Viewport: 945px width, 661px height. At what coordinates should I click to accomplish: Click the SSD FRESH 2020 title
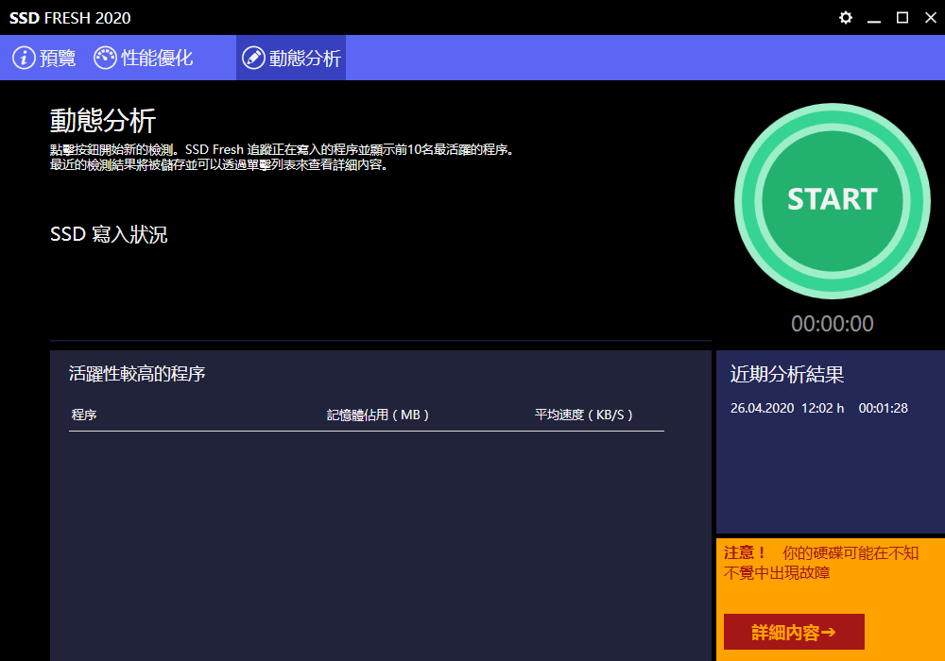tap(70, 18)
